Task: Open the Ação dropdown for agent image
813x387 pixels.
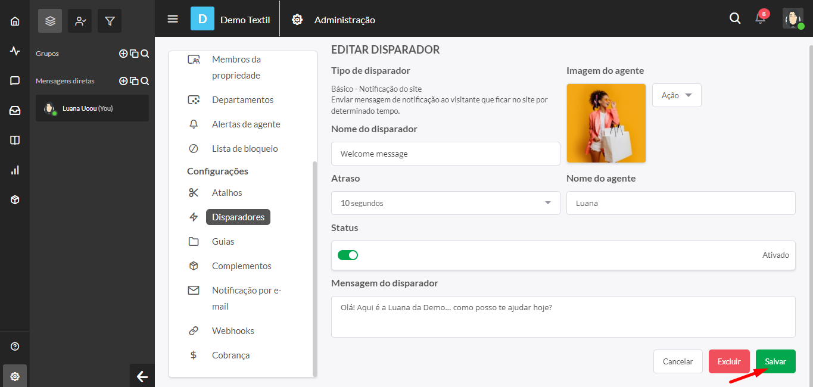Action: (x=677, y=95)
